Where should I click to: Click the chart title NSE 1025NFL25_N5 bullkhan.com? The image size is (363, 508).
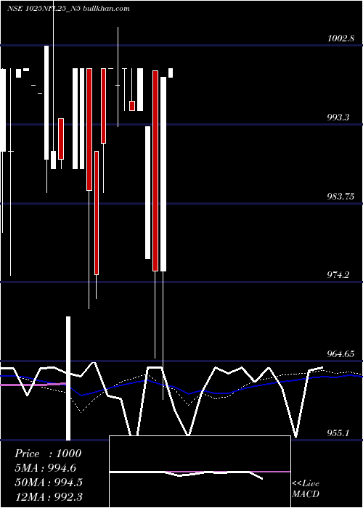pos(69,9)
